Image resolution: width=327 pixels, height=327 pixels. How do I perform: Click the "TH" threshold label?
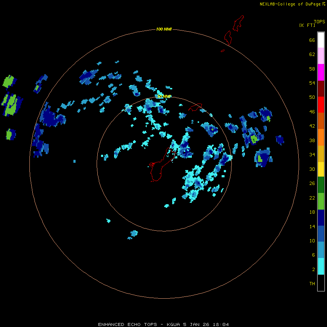click(312, 284)
